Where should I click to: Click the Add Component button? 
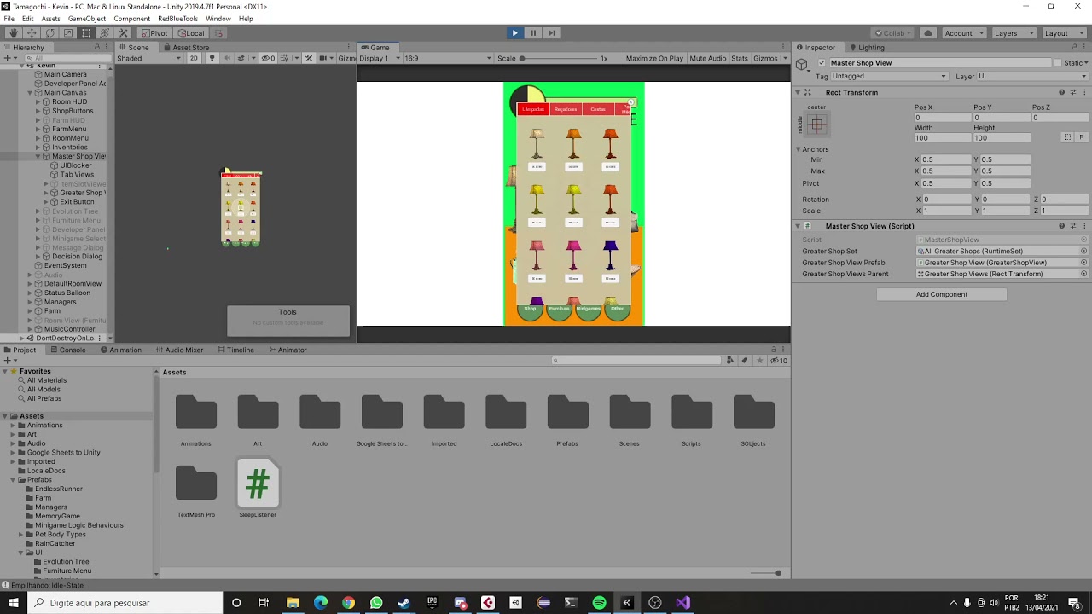pos(941,294)
